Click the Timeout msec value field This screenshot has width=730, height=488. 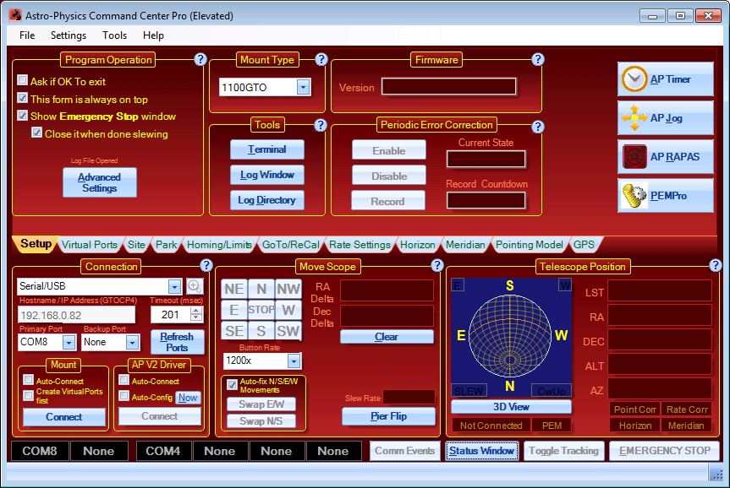pos(171,315)
